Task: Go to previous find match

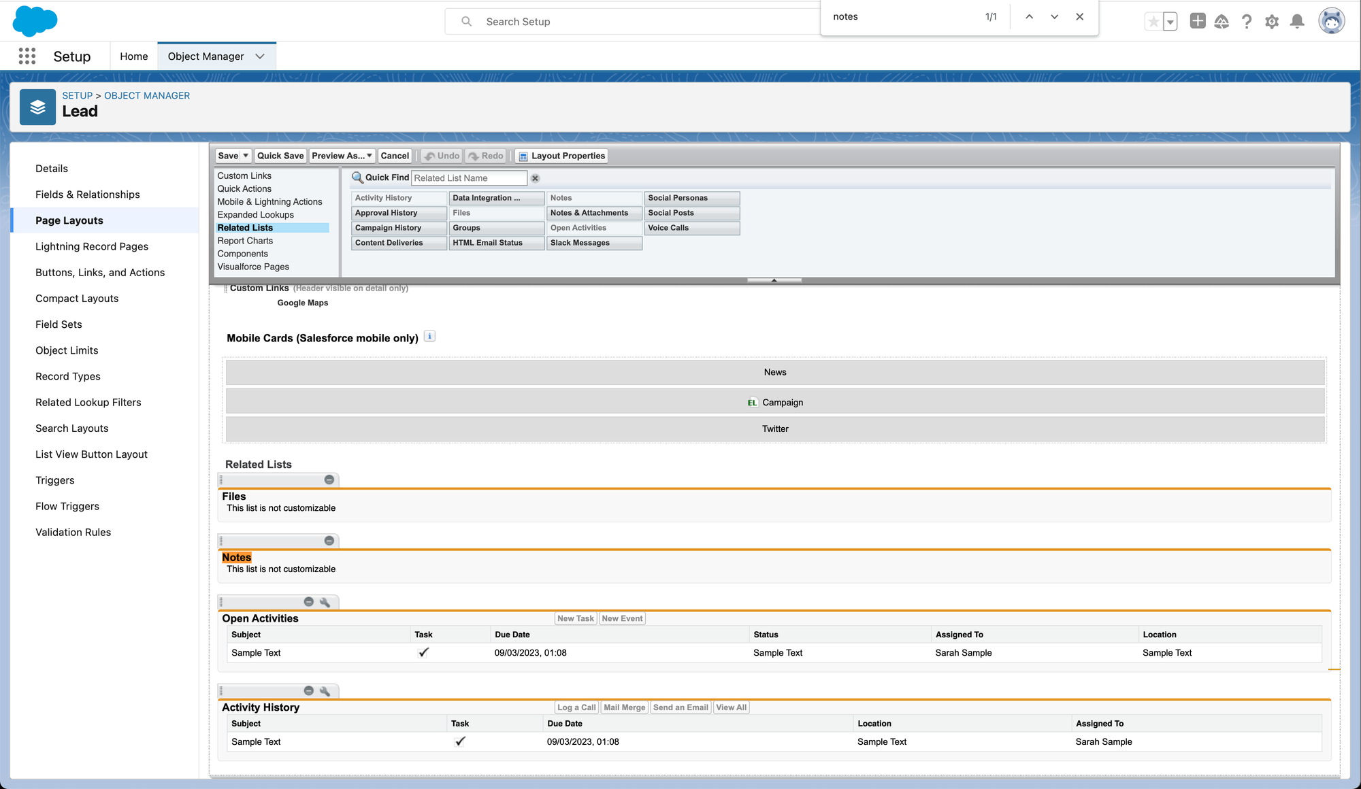Action: [x=1030, y=17]
